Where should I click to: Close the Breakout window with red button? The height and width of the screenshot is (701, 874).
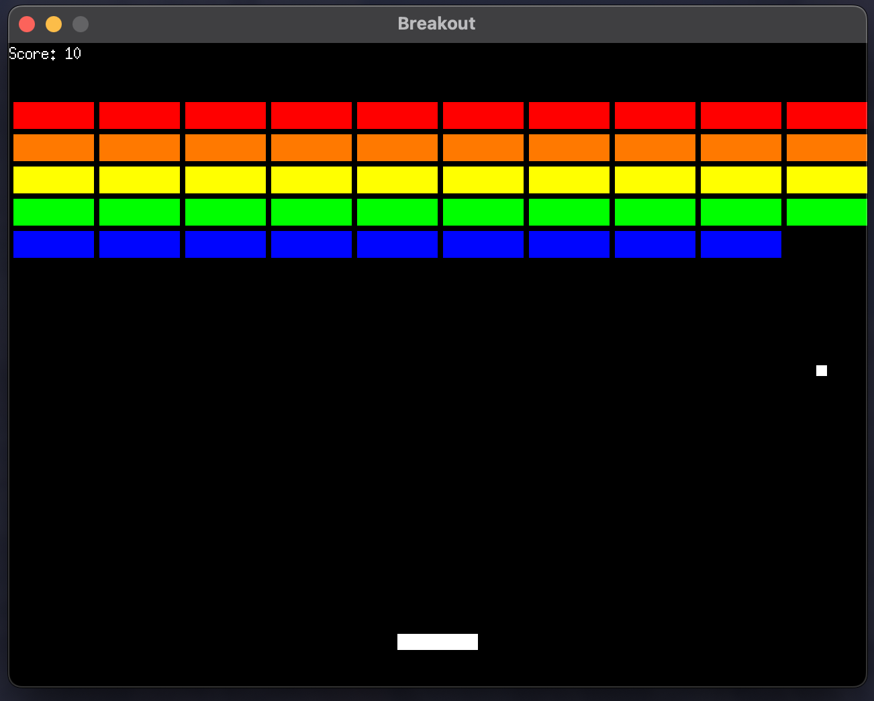pos(27,24)
